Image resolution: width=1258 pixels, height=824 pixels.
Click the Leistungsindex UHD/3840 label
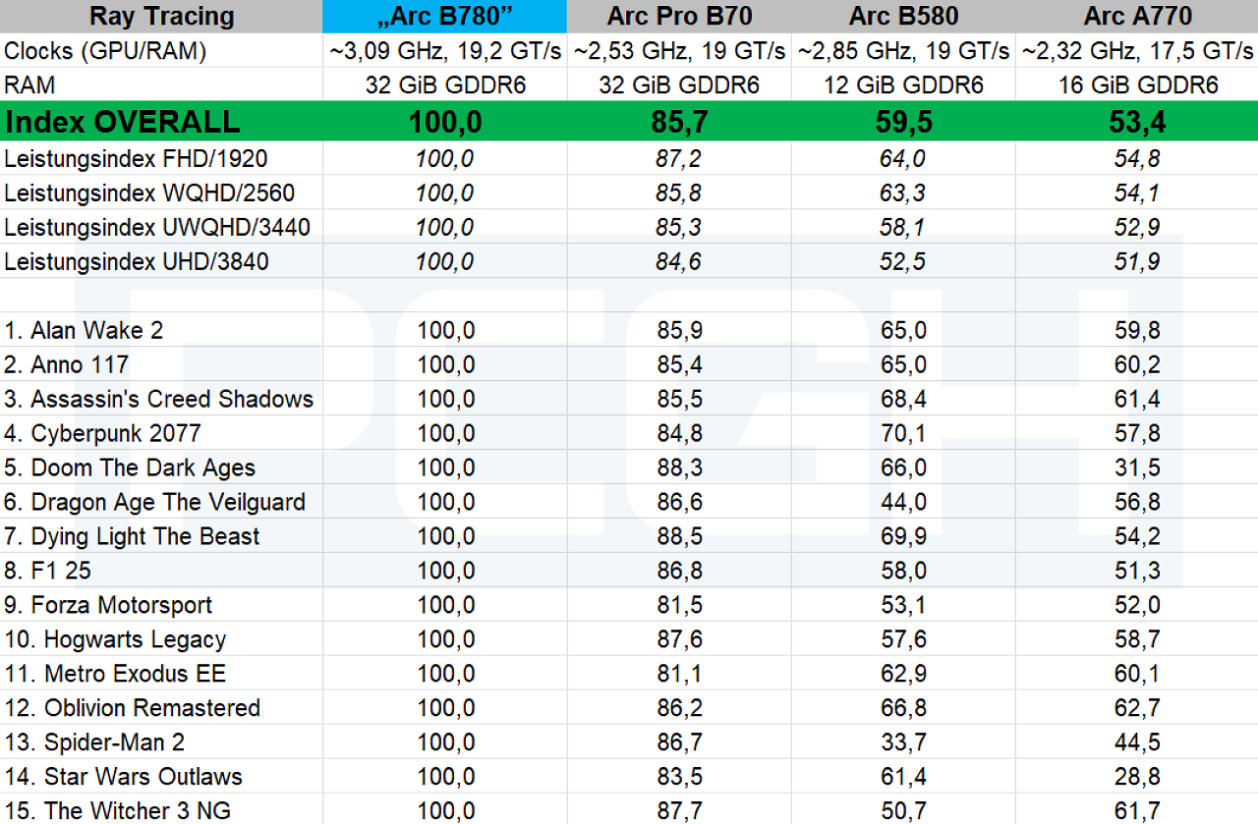[137, 262]
